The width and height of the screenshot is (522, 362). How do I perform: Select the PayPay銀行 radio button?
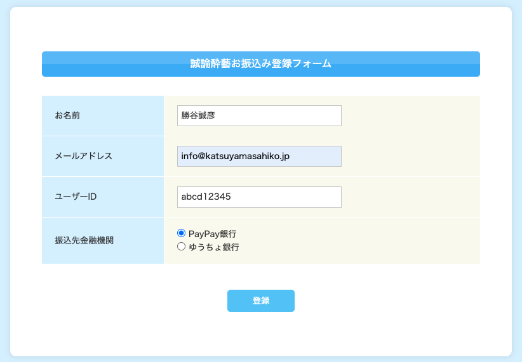coord(181,233)
